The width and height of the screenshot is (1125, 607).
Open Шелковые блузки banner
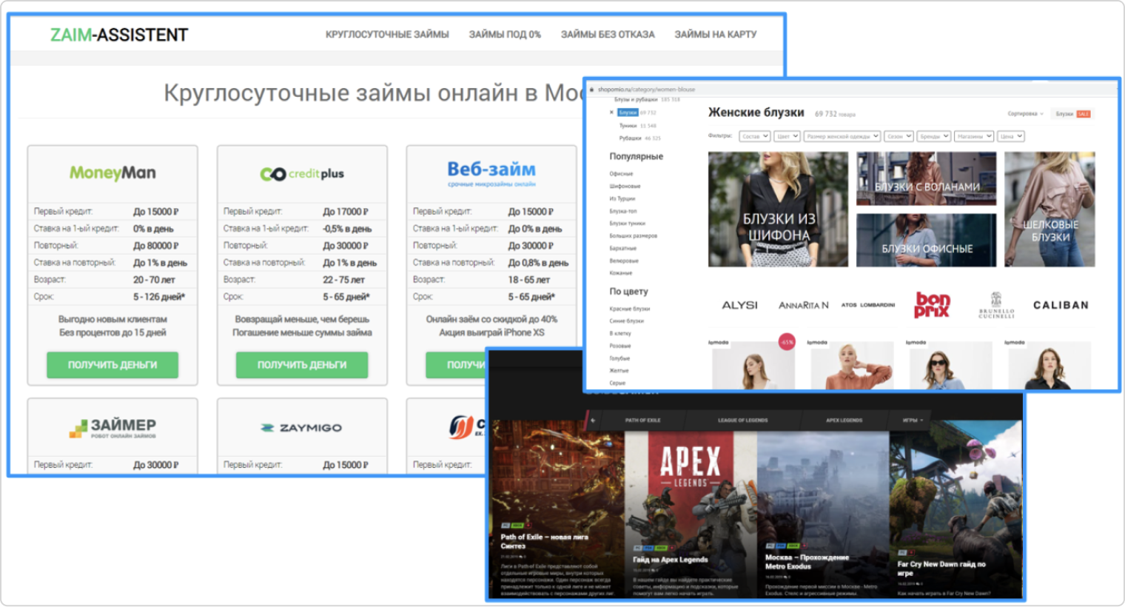click(x=1050, y=209)
